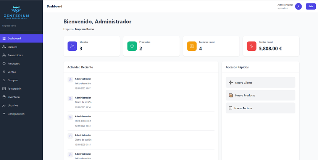This screenshot has width=318, height=160.
Task: Click the purple Clientes stat card icon
Action: (72, 46)
